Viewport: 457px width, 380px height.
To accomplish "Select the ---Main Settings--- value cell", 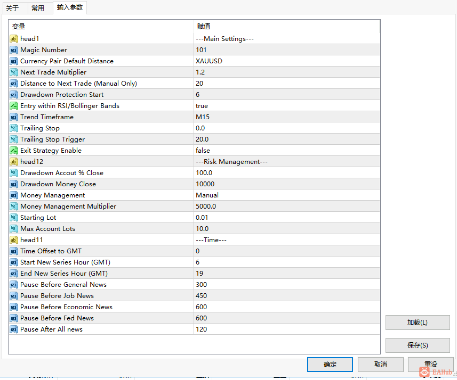I will click(287, 39).
